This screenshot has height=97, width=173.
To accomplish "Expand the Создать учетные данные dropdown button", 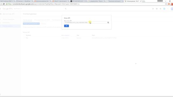I will (31, 24).
